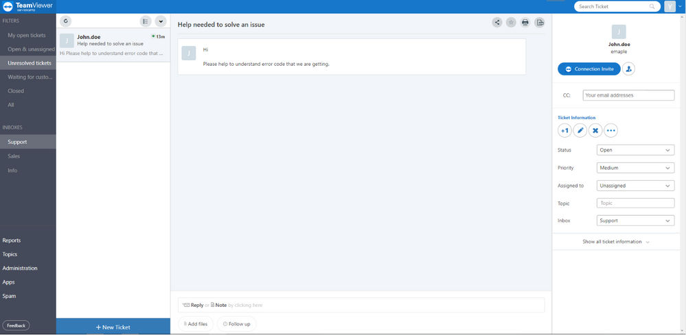Click the search magnifier icon

pos(652,7)
